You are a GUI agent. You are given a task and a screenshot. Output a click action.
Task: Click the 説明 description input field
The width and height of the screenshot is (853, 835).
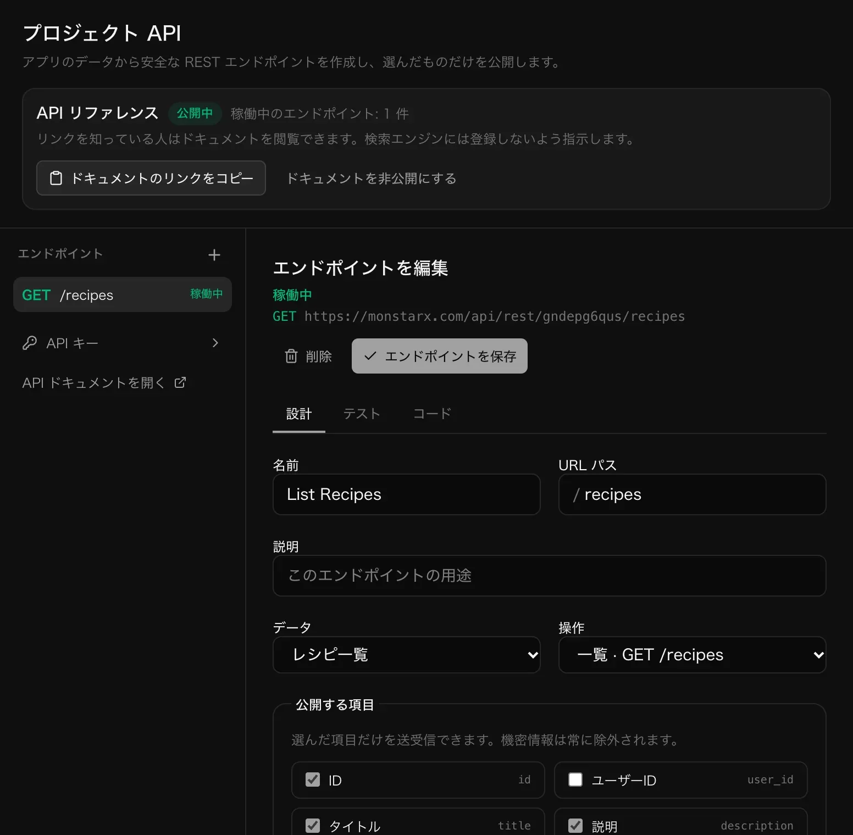click(x=550, y=576)
